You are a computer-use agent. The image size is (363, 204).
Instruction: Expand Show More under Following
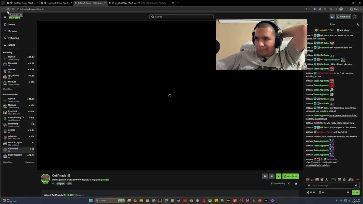click(8, 89)
